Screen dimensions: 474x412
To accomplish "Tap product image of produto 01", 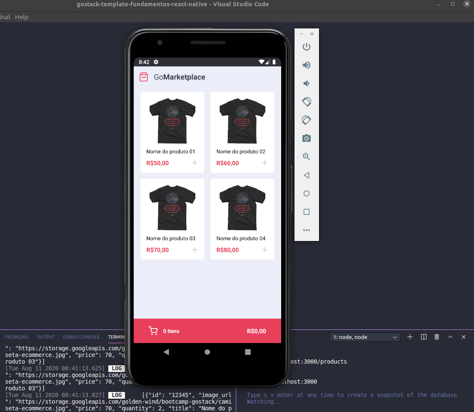I will point(172,121).
